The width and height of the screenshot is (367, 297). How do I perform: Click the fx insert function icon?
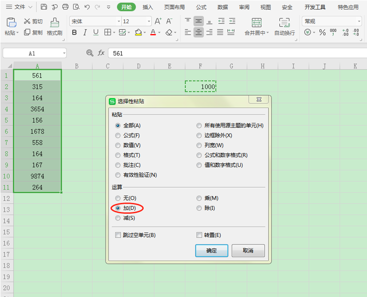(x=101, y=53)
